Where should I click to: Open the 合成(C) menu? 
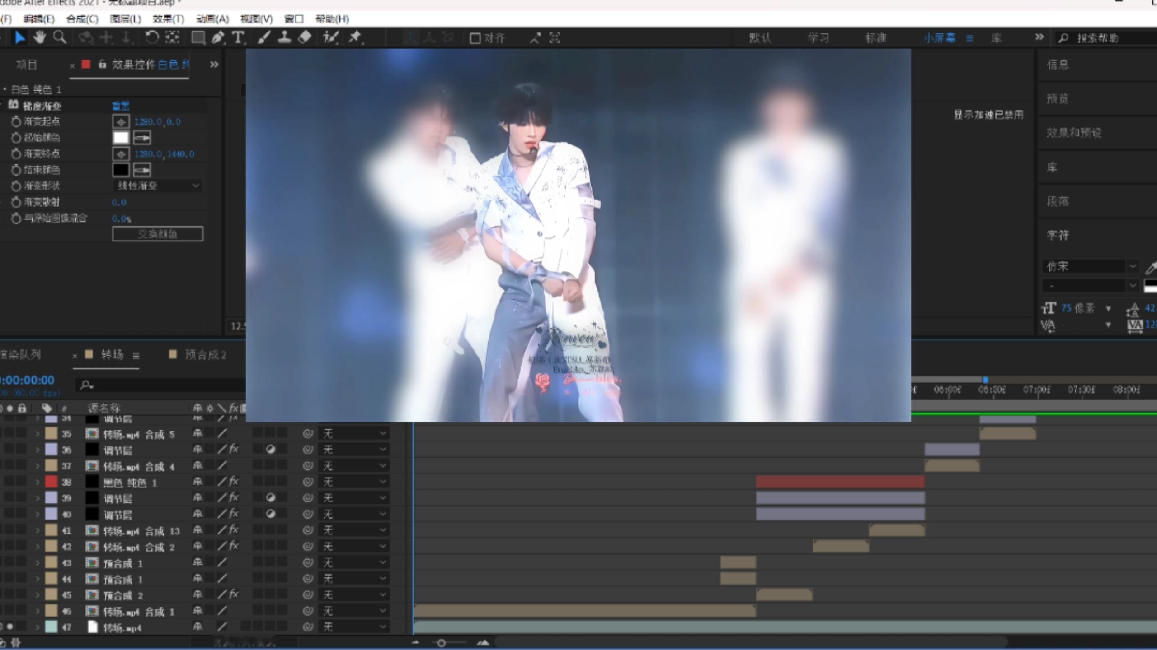[82, 19]
